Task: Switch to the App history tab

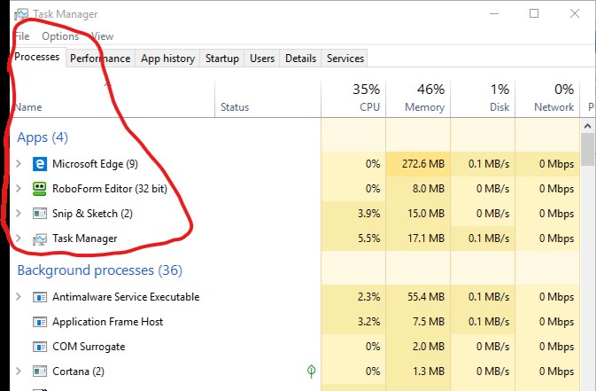Action: tap(167, 59)
